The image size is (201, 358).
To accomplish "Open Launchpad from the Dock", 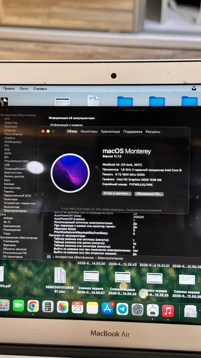I will tap(4, 305).
